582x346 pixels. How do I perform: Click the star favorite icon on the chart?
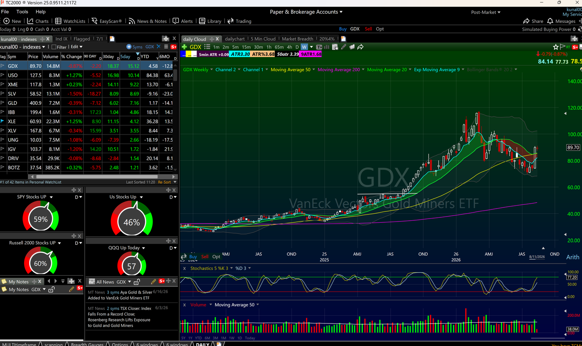[x=556, y=47]
